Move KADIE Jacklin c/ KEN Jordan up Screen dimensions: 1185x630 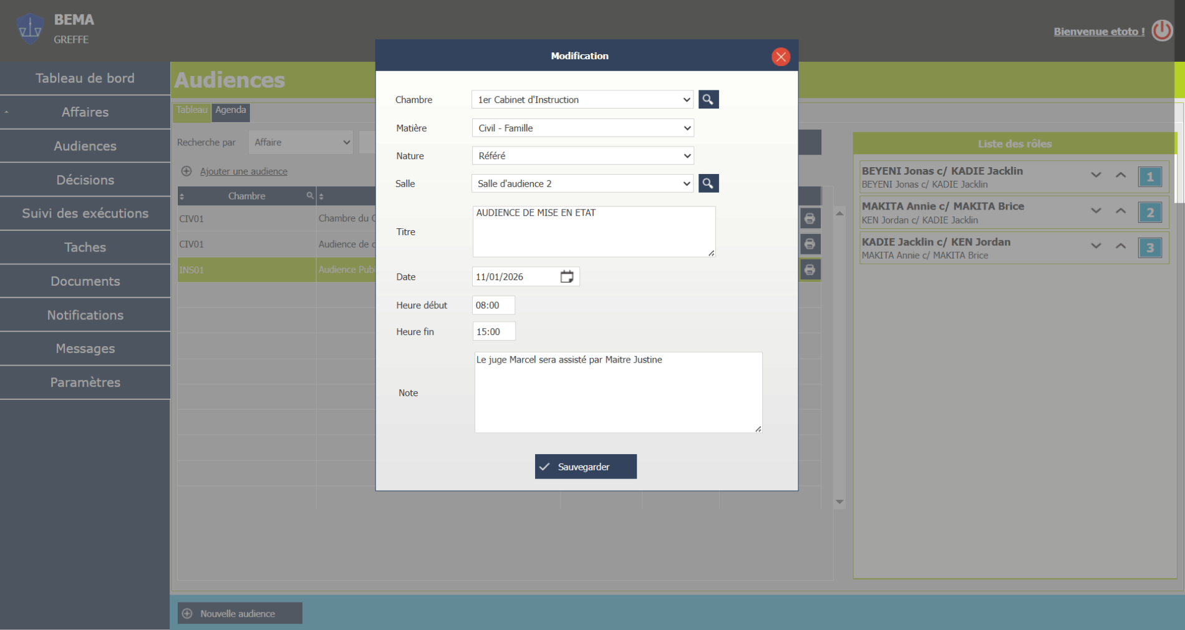point(1120,246)
